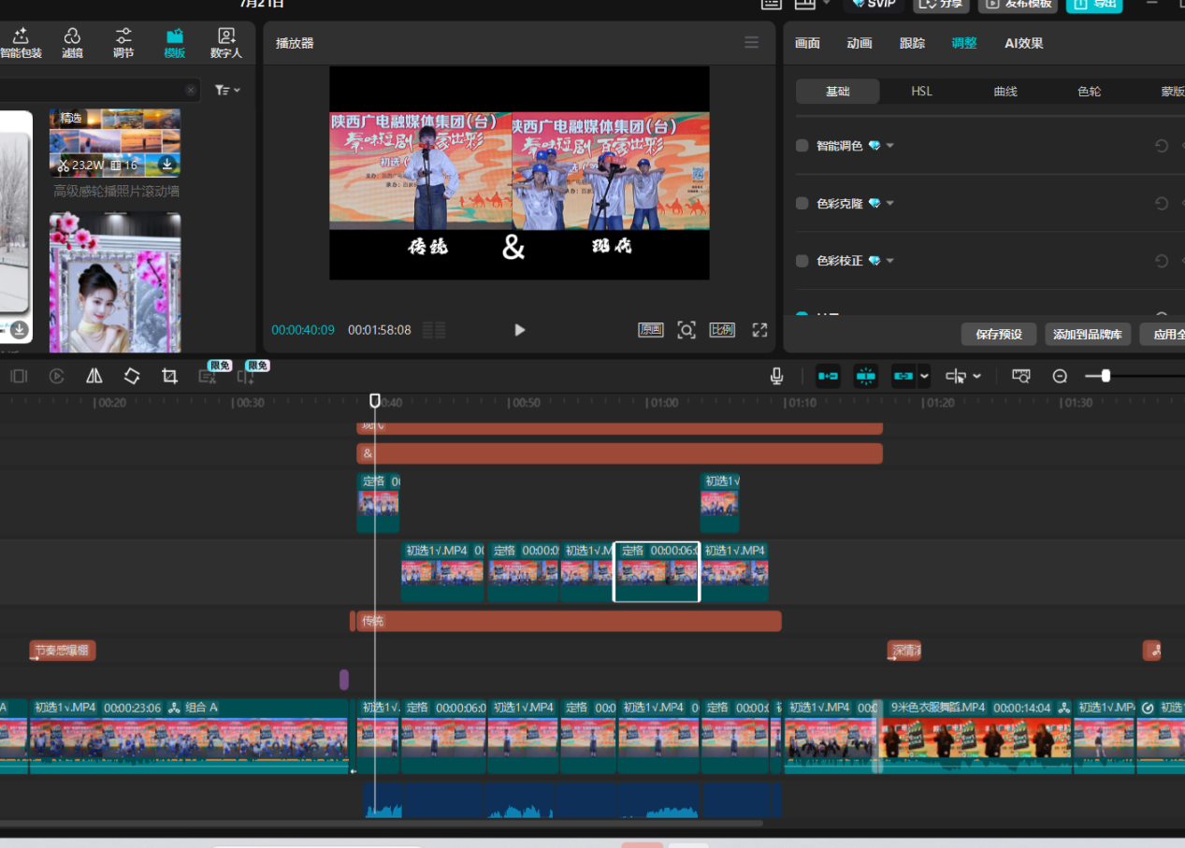Switch to the 动画 tab
The height and width of the screenshot is (848, 1185).
coord(859,43)
